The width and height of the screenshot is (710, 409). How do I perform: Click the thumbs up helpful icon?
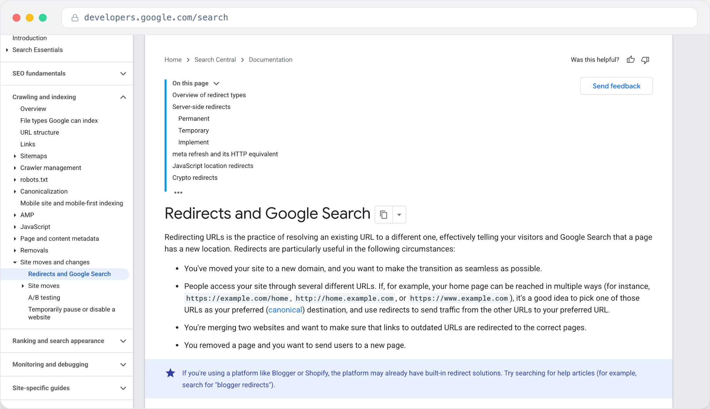pyautogui.click(x=630, y=60)
